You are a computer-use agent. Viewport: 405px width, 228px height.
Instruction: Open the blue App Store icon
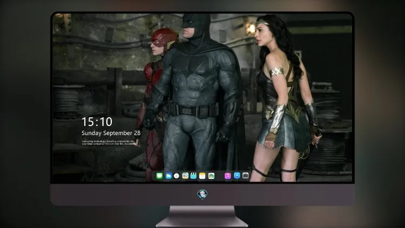pyautogui.click(x=237, y=176)
